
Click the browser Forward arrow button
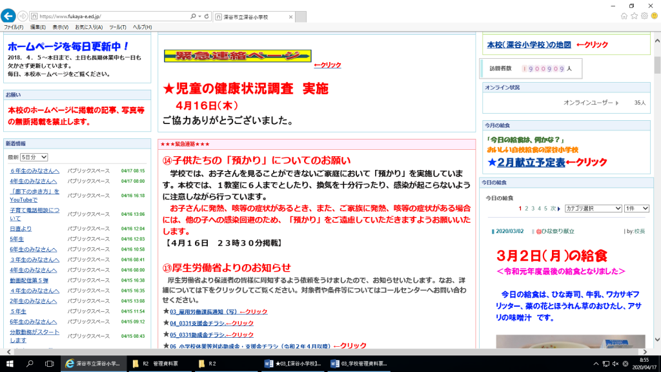click(23, 15)
